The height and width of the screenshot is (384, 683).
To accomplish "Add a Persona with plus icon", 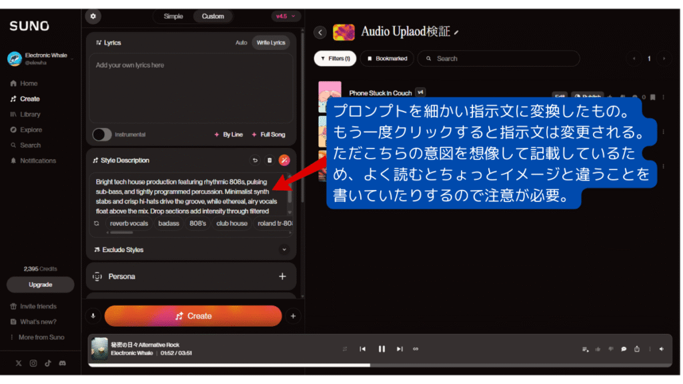I will pos(282,277).
